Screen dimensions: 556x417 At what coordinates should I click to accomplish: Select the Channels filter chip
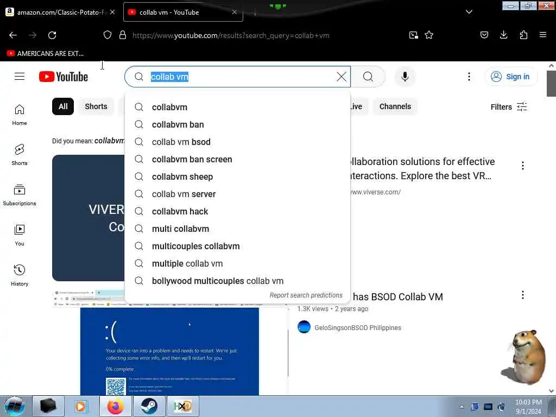(x=395, y=106)
